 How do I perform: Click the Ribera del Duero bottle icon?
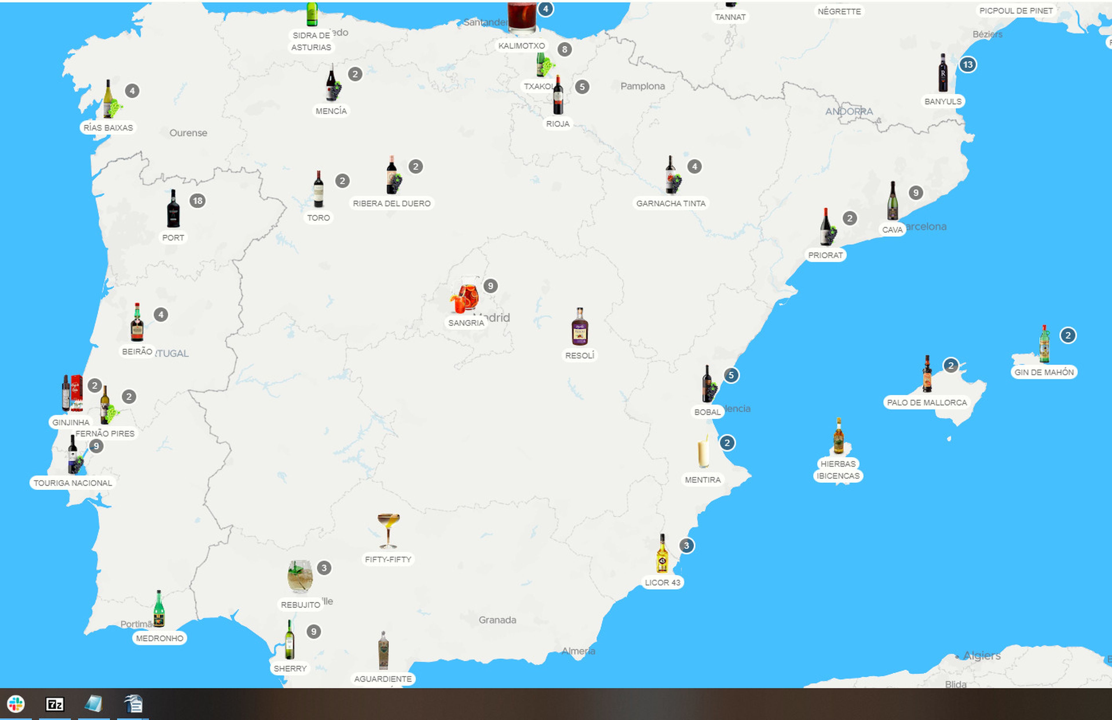coord(394,175)
